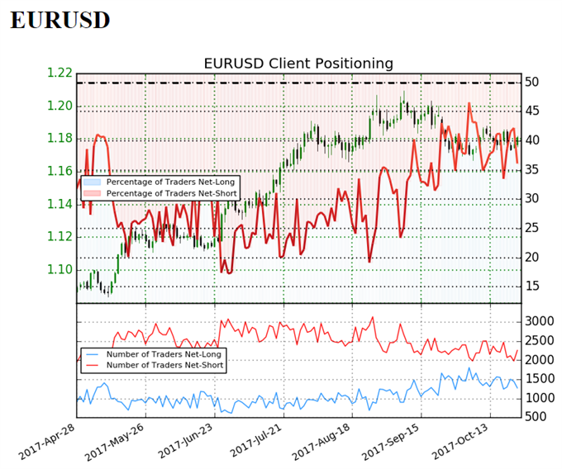Click the 30 percent right-axis label
The width and height of the screenshot is (562, 469).
tap(532, 198)
